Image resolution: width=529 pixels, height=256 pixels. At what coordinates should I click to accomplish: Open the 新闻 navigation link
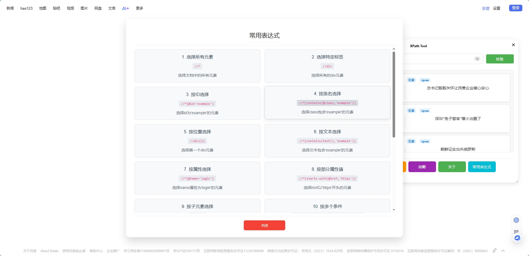(x=10, y=8)
